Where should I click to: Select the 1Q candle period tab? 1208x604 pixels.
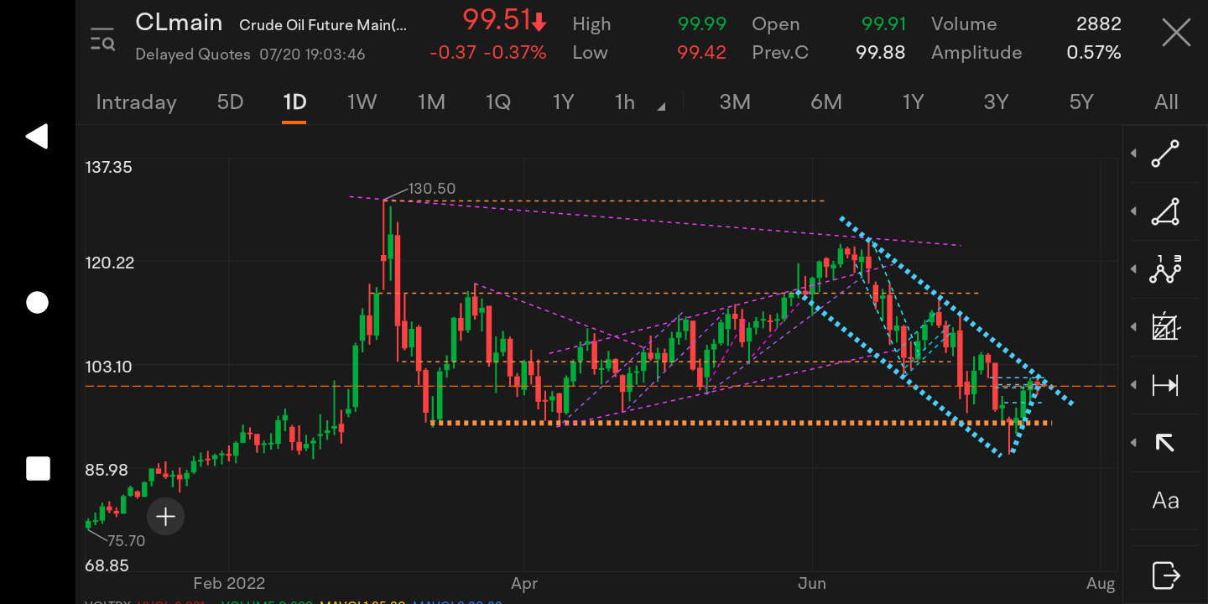pyautogui.click(x=497, y=102)
